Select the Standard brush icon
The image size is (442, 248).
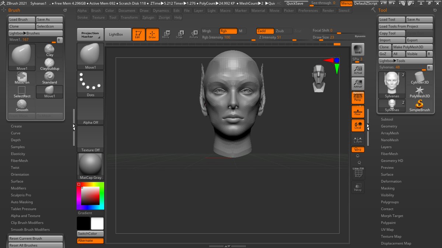50,78
